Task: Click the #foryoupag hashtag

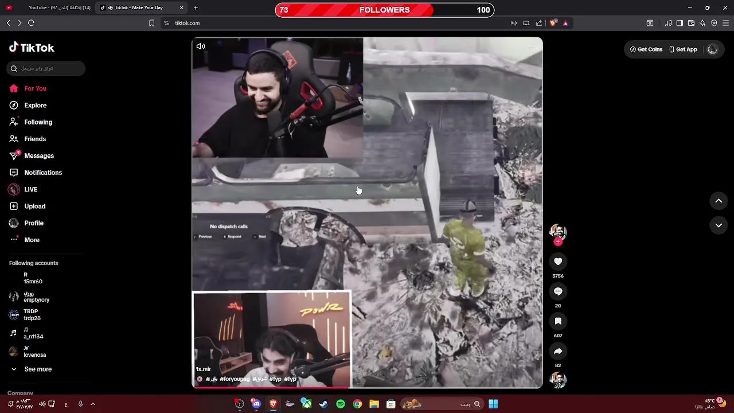Action: (235, 379)
